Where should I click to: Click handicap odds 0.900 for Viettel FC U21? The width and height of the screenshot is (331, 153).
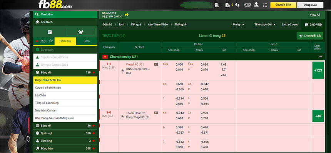coord(179,65)
